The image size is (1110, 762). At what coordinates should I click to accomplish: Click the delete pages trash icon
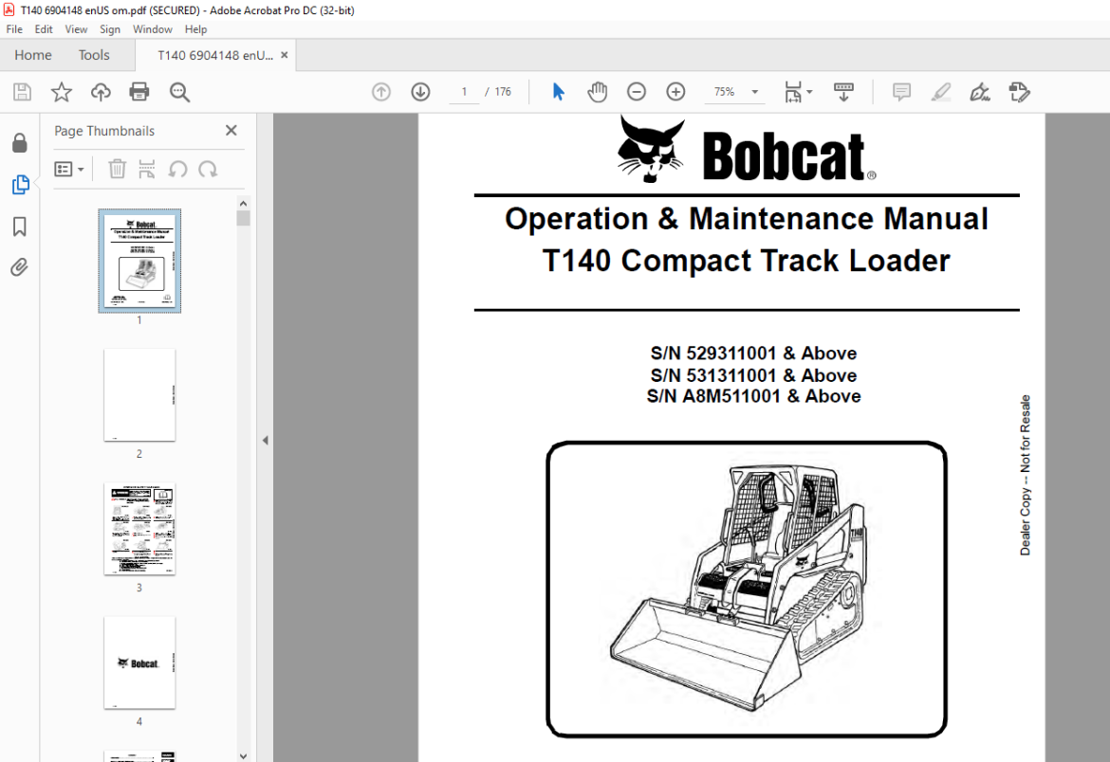point(117,169)
